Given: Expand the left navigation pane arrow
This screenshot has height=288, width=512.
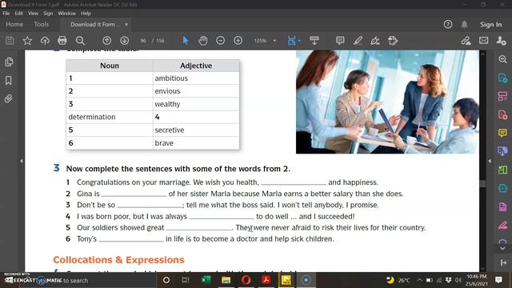Looking at the screenshot, I should [x=22, y=161].
